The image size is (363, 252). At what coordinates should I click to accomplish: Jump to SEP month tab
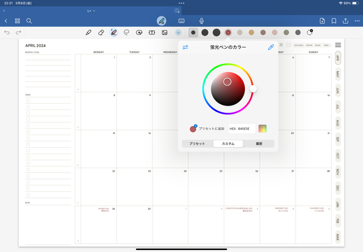coord(338,139)
